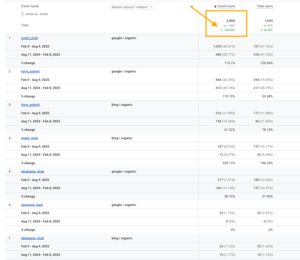
Task: Click the cell showing 25 (1.62%)
Action: pos(265,246)
